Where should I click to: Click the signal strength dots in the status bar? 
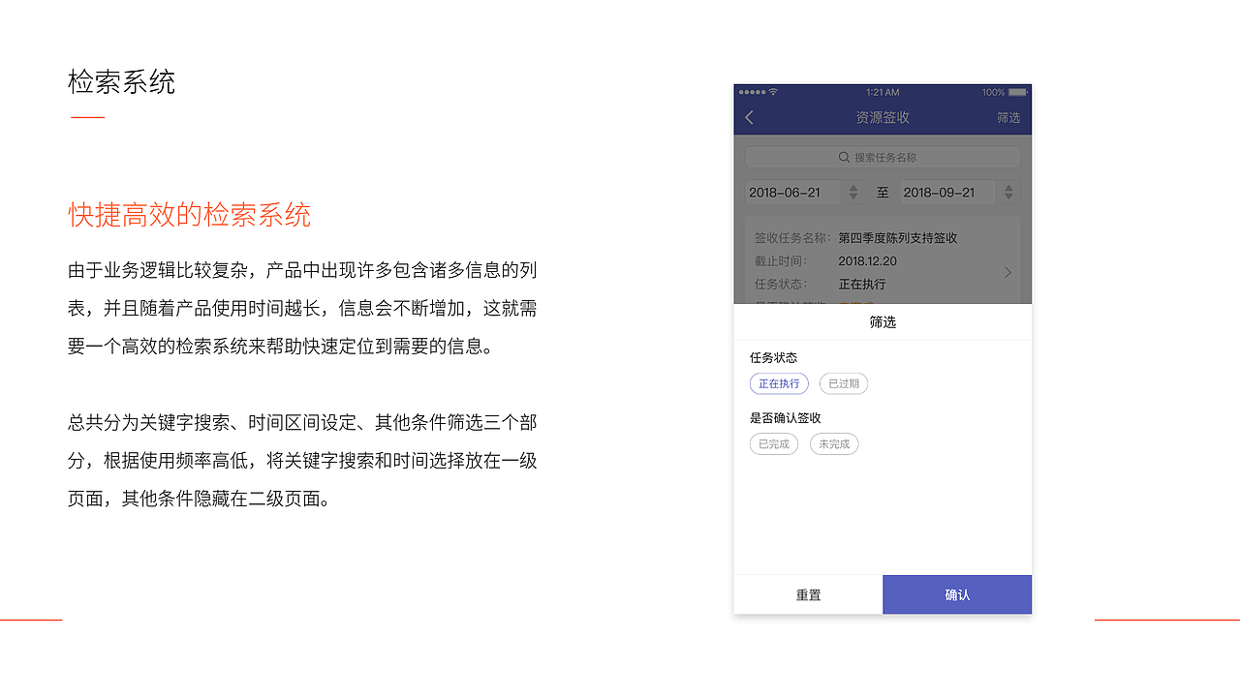(x=753, y=92)
